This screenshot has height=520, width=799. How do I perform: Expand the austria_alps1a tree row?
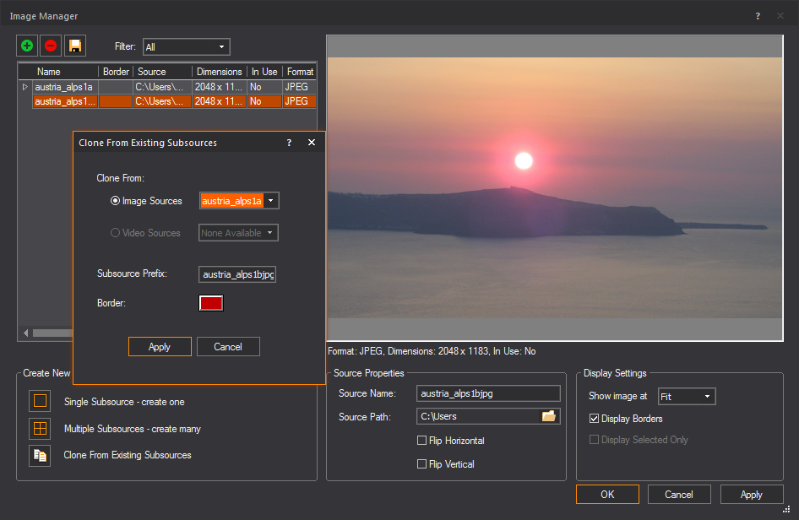24,87
